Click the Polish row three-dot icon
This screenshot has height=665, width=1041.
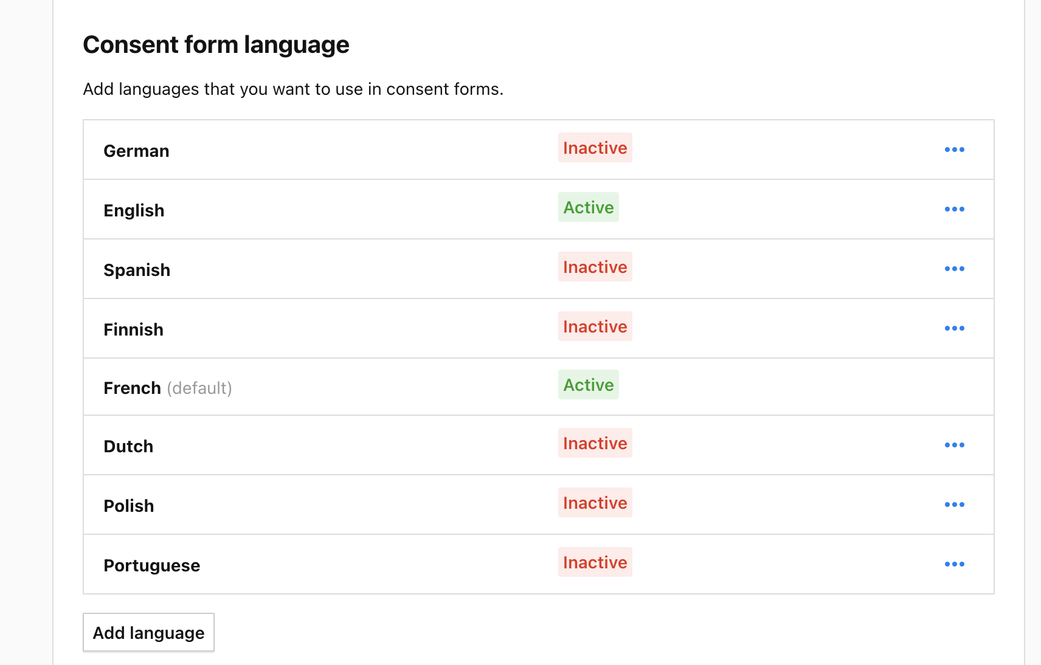pyautogui.click(x=954, y=505)
